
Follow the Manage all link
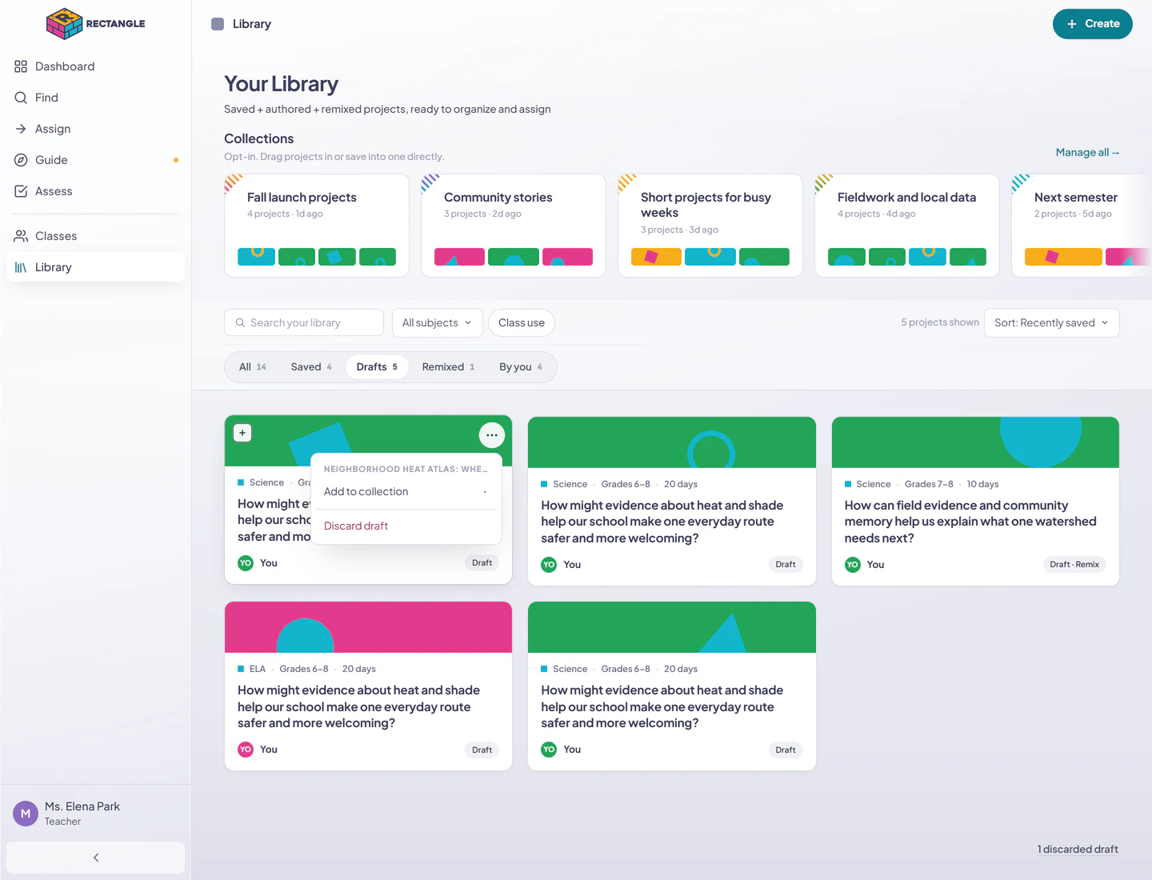pyautogui.click(x=1088, y=153)
